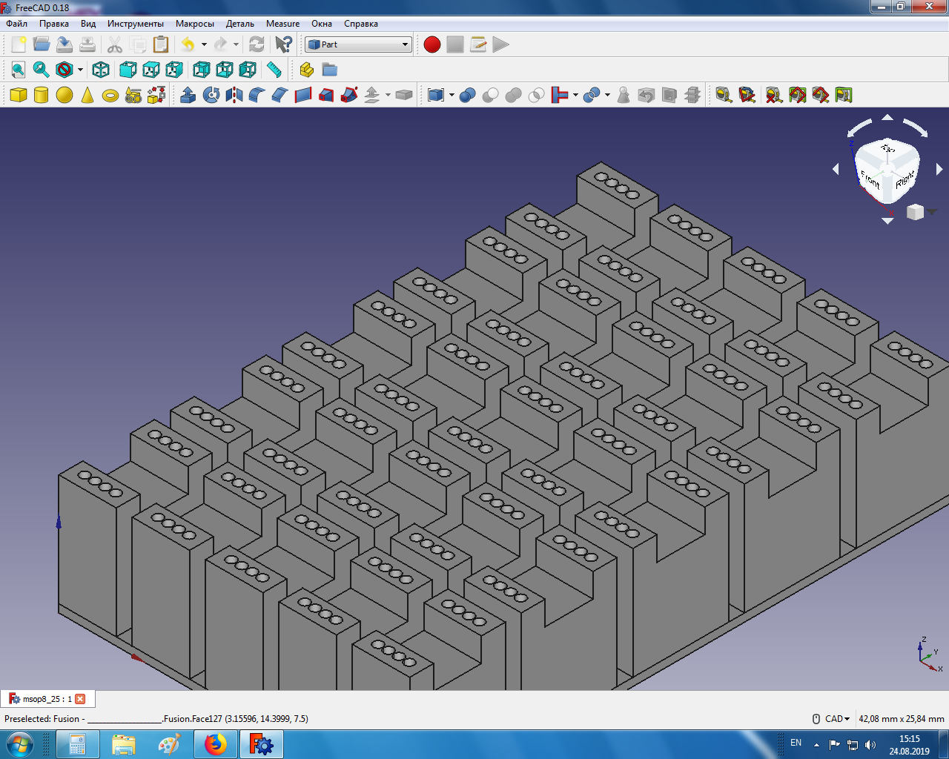Click the Measure Linear icon
949x759 pixels.
(724, 95)
